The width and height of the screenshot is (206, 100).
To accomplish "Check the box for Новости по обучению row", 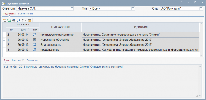I will 4,40.
